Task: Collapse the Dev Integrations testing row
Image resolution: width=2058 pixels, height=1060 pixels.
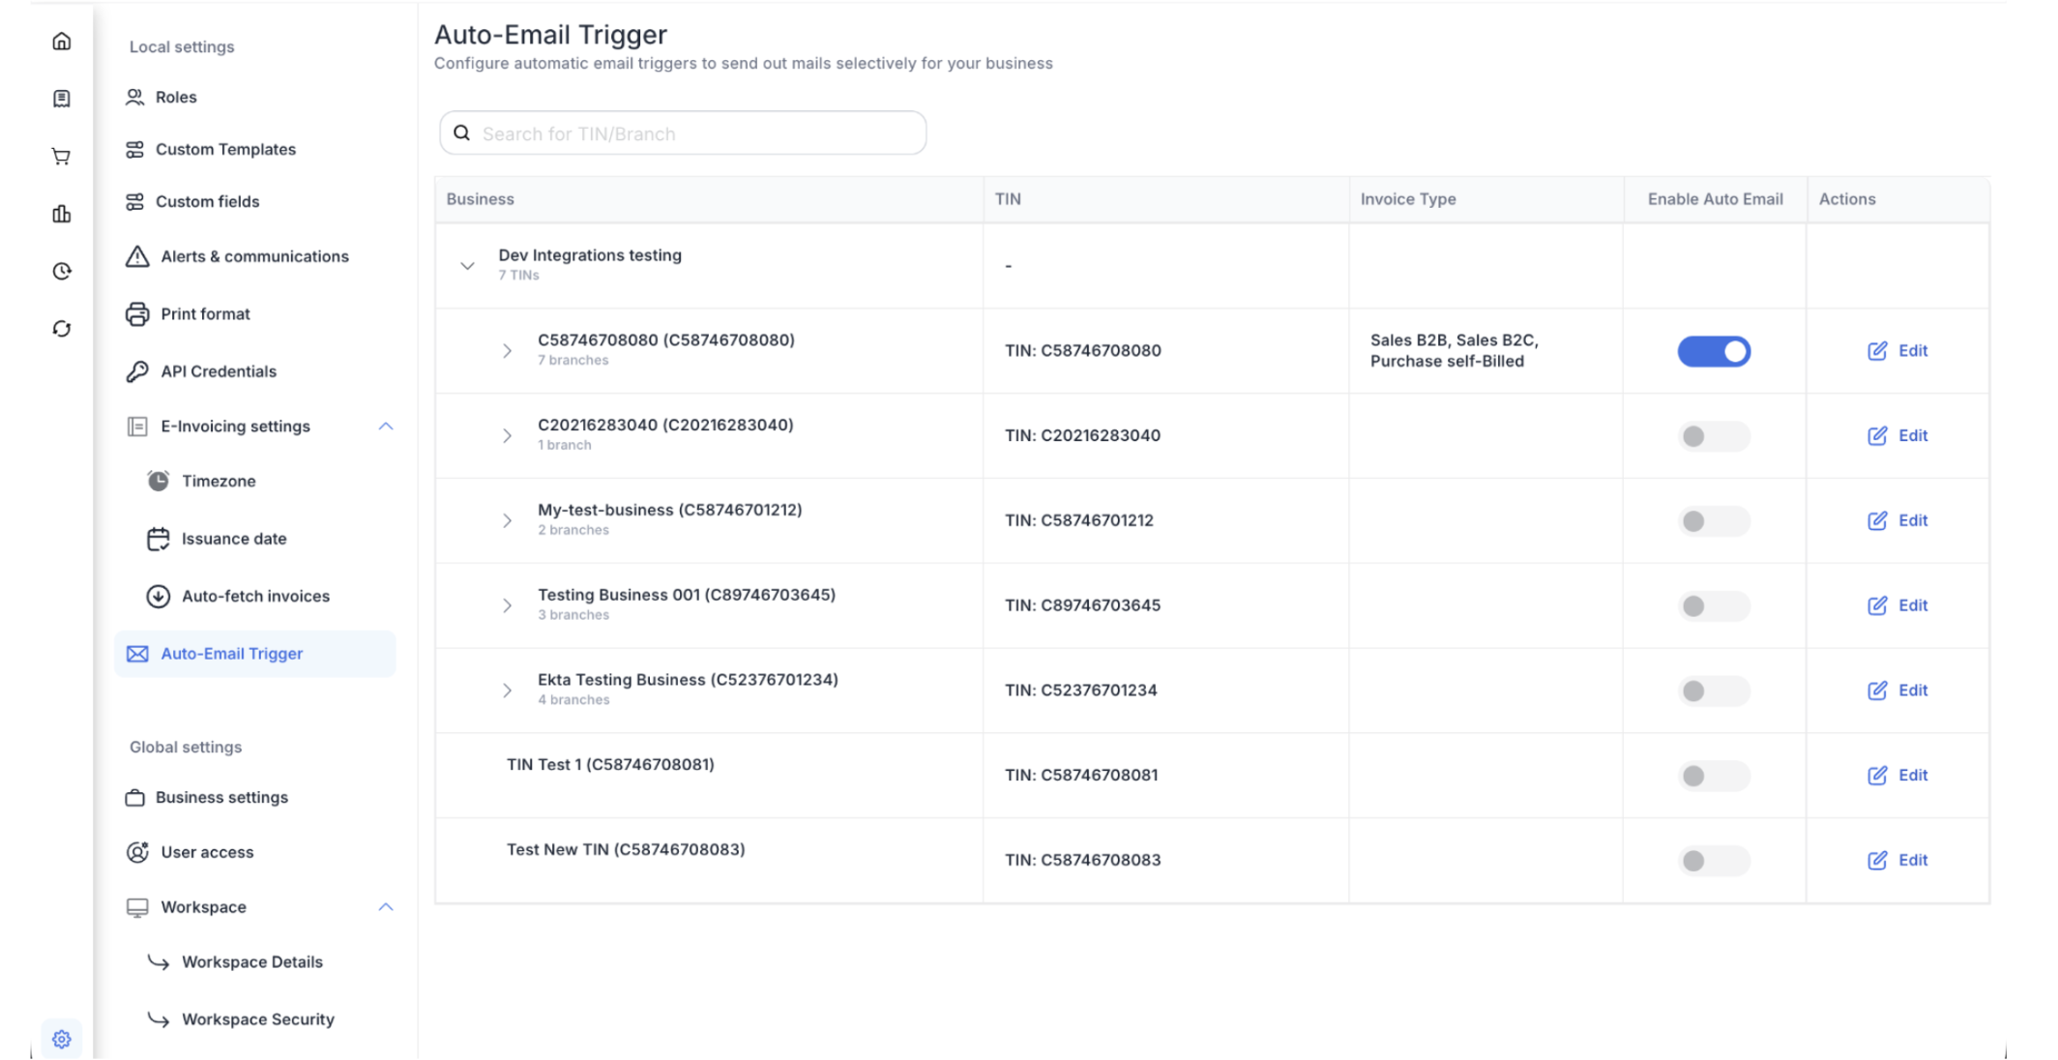Action: pyautogui.click(x=467, y=266)
